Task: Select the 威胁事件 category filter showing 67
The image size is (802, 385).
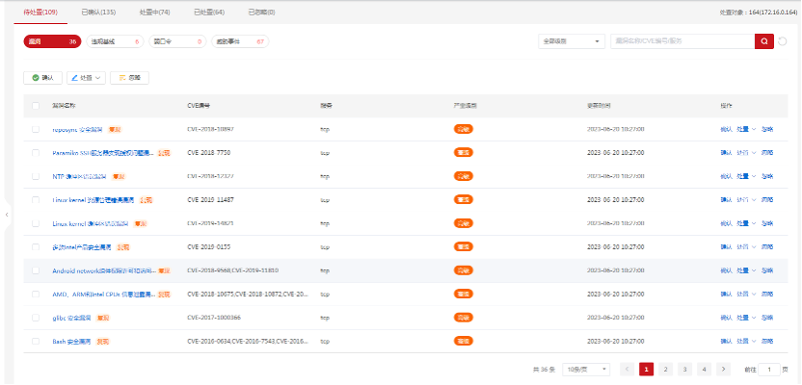Action: pos(240,41)
